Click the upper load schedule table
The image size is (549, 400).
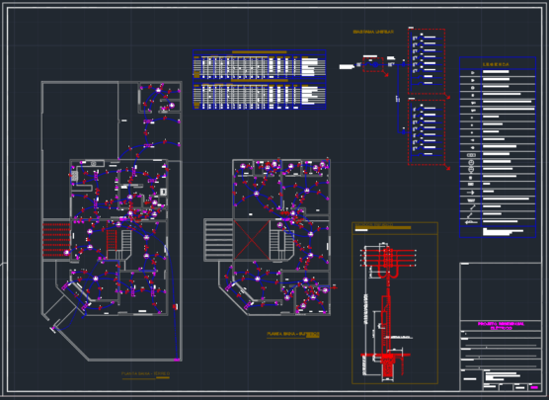(x=260, y=64)
